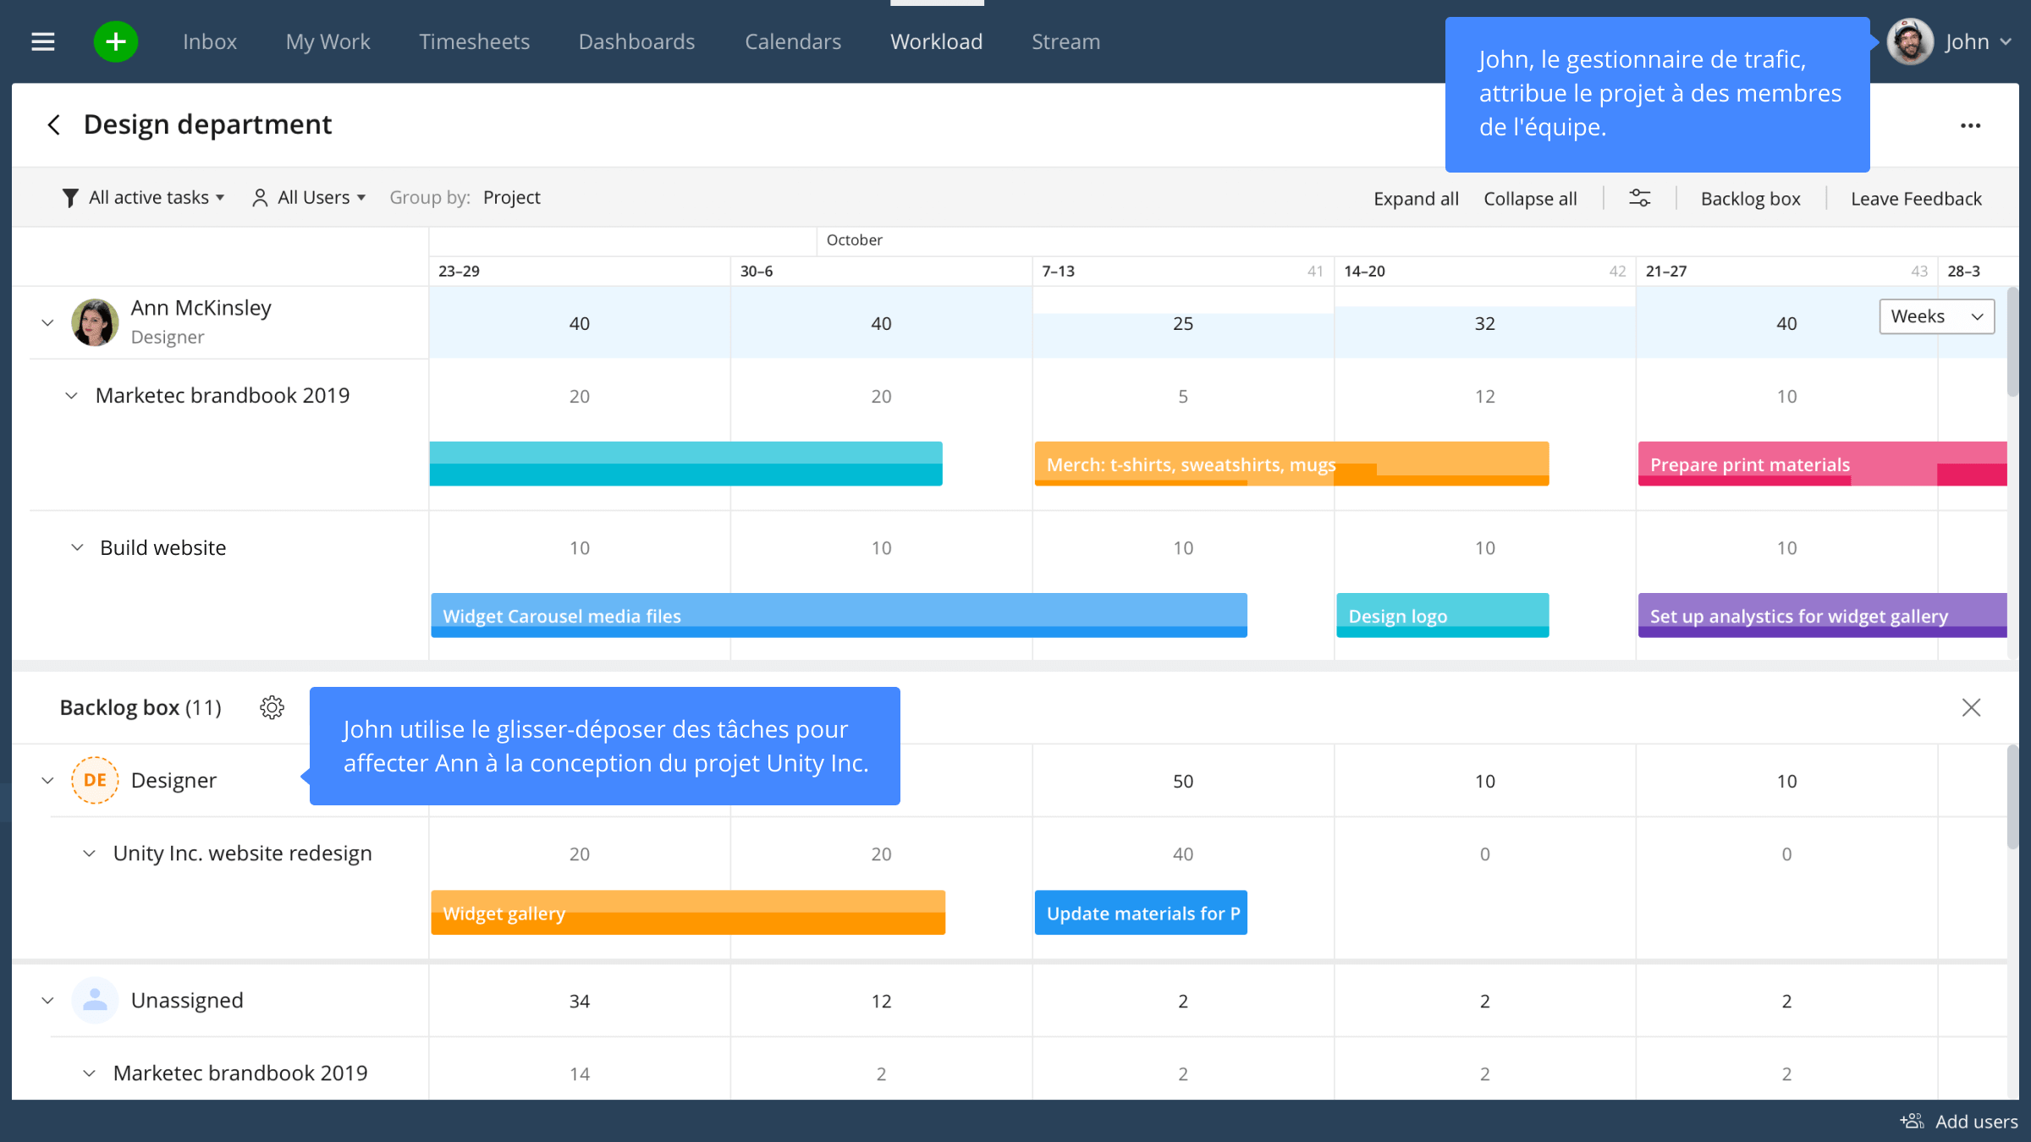Open Backlog box settings gear
2031x1142 pixels.
click(x=272, y=707)
